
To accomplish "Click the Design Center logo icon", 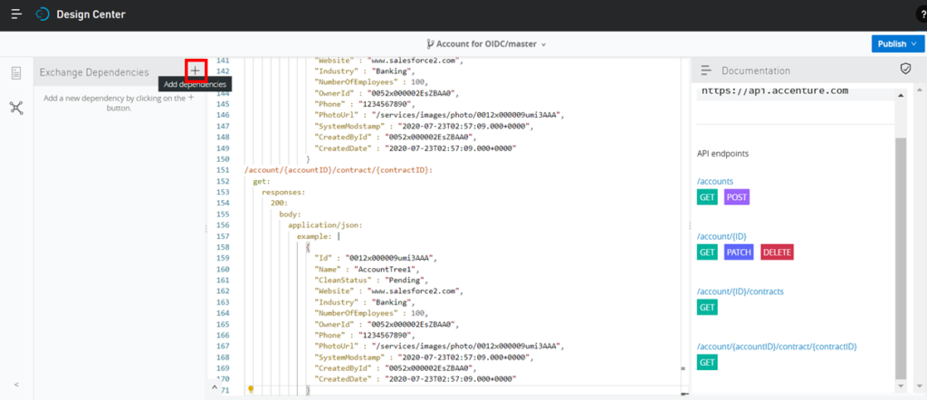I will click(x=43, y=14).
